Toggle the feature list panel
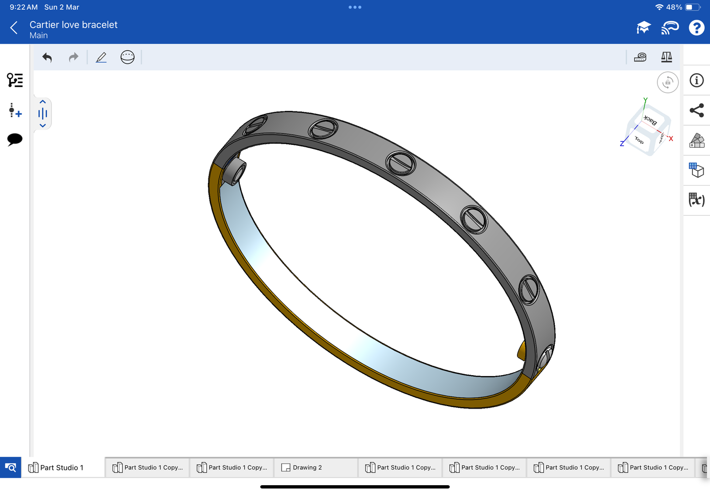710x493 pixels. point(15,80)
